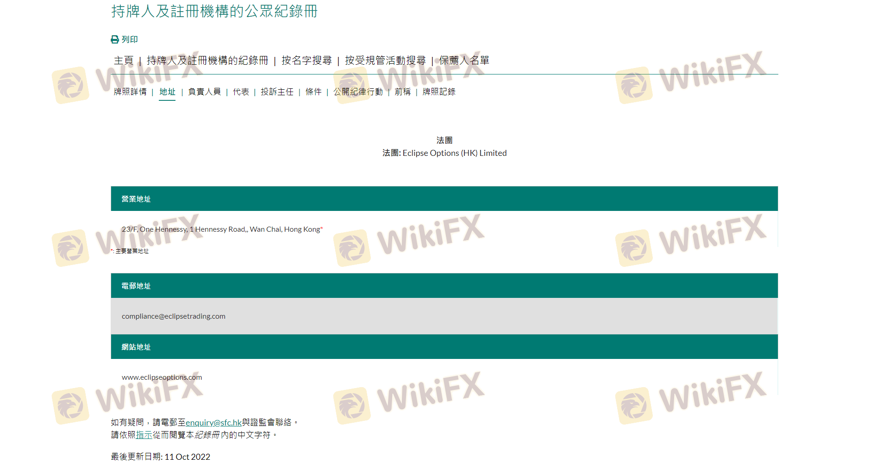
Task: Open the 代表 tab
Action: coord(241,92)
